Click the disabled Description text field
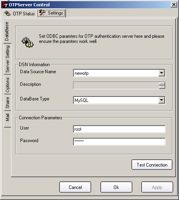 click(116, 85)
